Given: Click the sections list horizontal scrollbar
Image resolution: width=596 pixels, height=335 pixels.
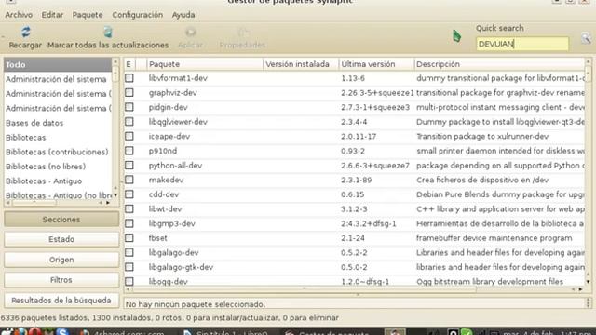Looking at the screenshot, I should [x=34, y=203].
